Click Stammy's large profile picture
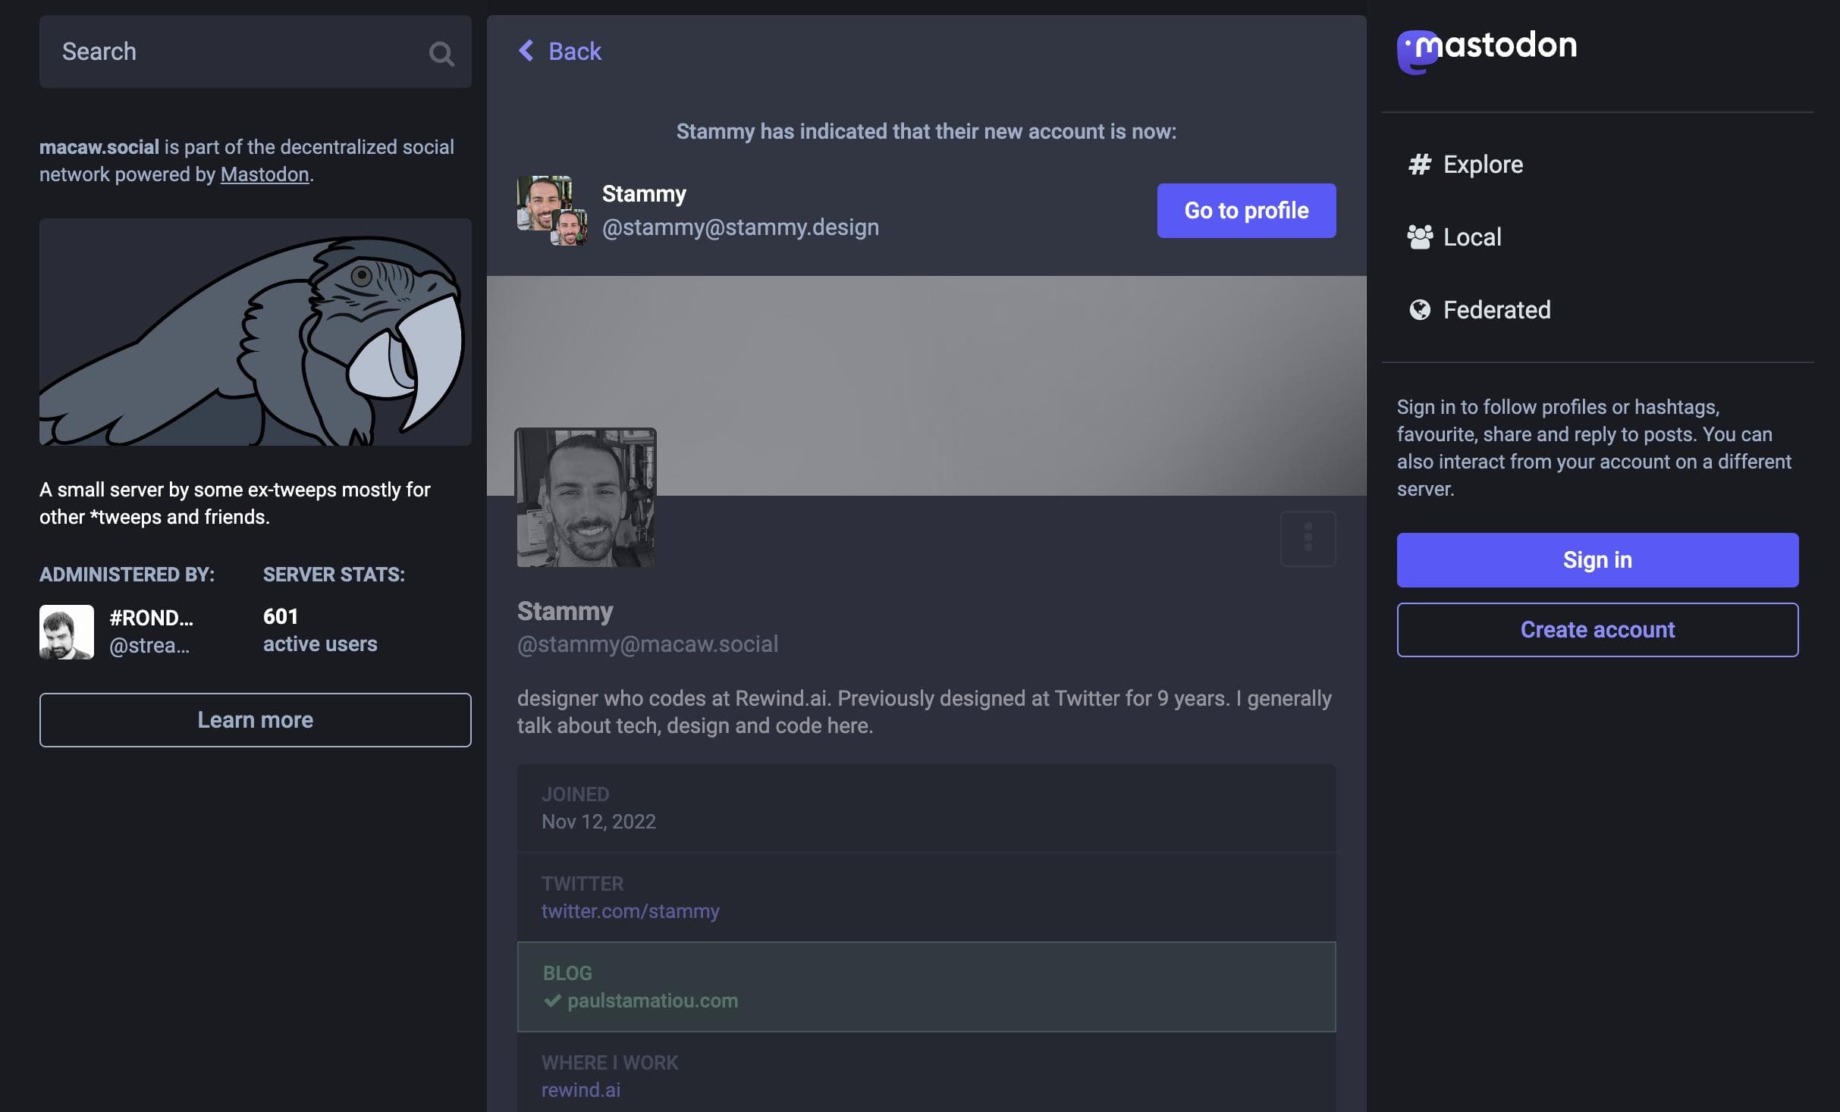The width and height of the screenshot is (1840, 1112). click(x=586, y=497)
